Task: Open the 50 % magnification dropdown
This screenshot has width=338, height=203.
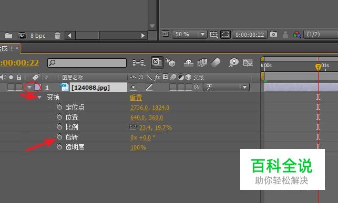Action: tap(190, 34)
